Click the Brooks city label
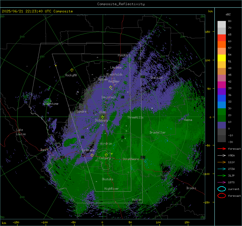This screenshot has width=242, height=226. point(191,188)
